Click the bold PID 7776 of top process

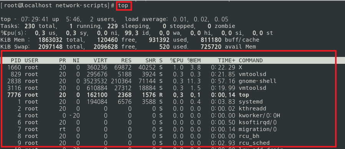[x=14, y=95]
